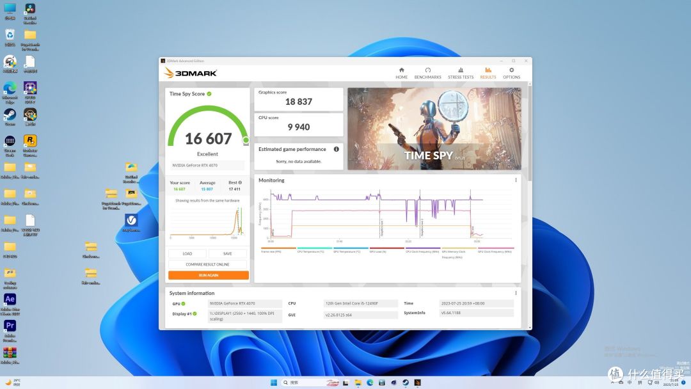The height and width of the screenshot is (389, 691).
Task: Click the score distribution chart
Action: 207,223
